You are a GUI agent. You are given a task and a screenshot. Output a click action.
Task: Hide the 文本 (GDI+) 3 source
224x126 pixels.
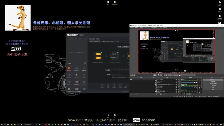coord(176,81)
